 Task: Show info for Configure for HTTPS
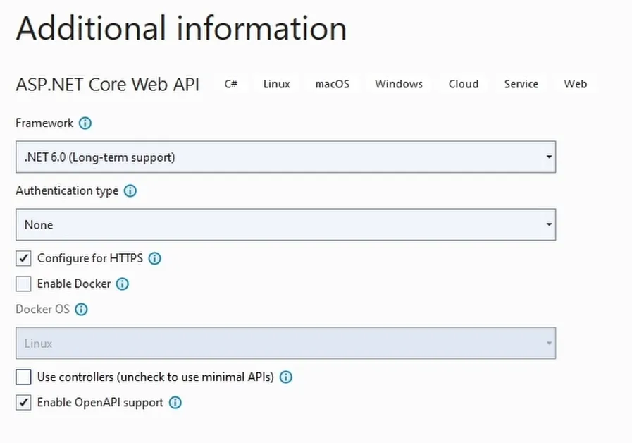click(x=155, y=258)
